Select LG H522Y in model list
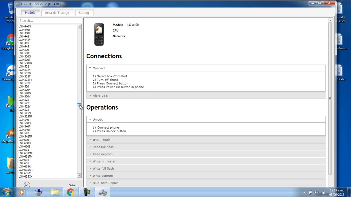 pyautogui.click(x=24, y=106)
